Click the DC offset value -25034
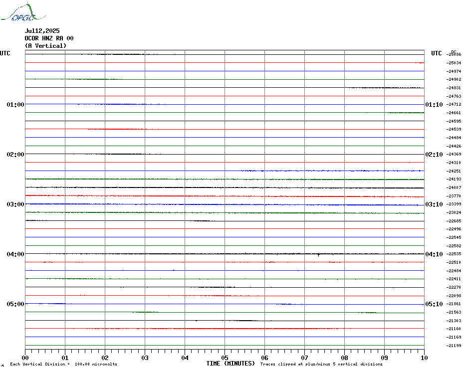The height and width of the screenshot is (371, 464). tap(454, 63)
